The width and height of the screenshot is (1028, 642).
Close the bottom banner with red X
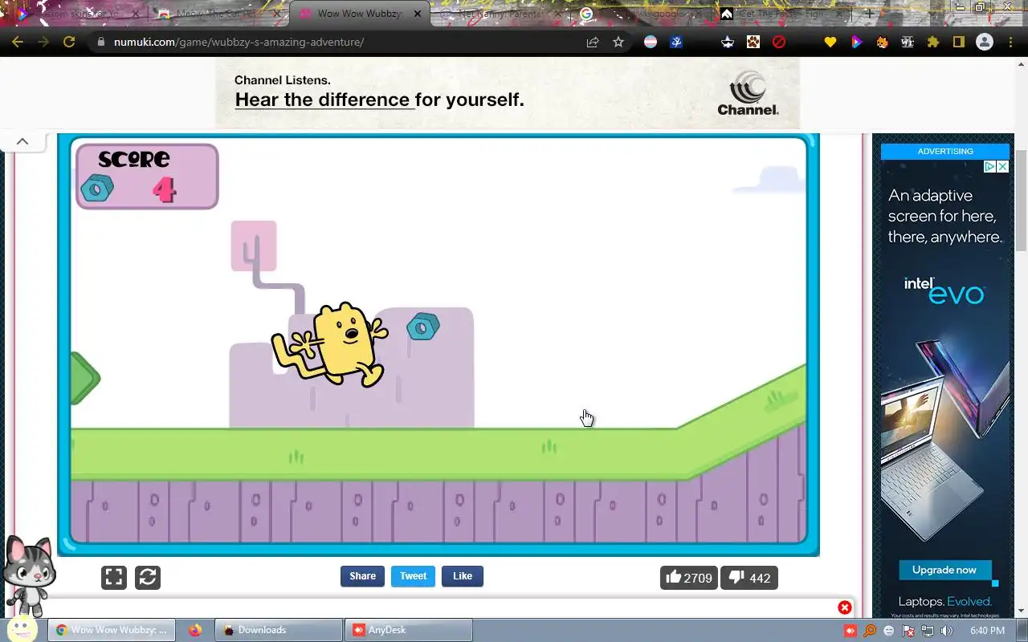coord(845,607)
